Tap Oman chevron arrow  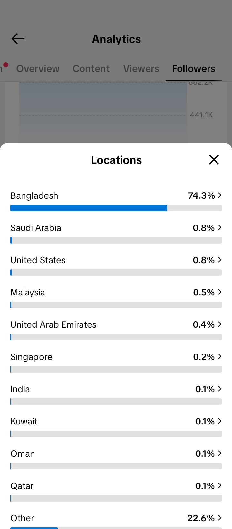coord(220,453)
